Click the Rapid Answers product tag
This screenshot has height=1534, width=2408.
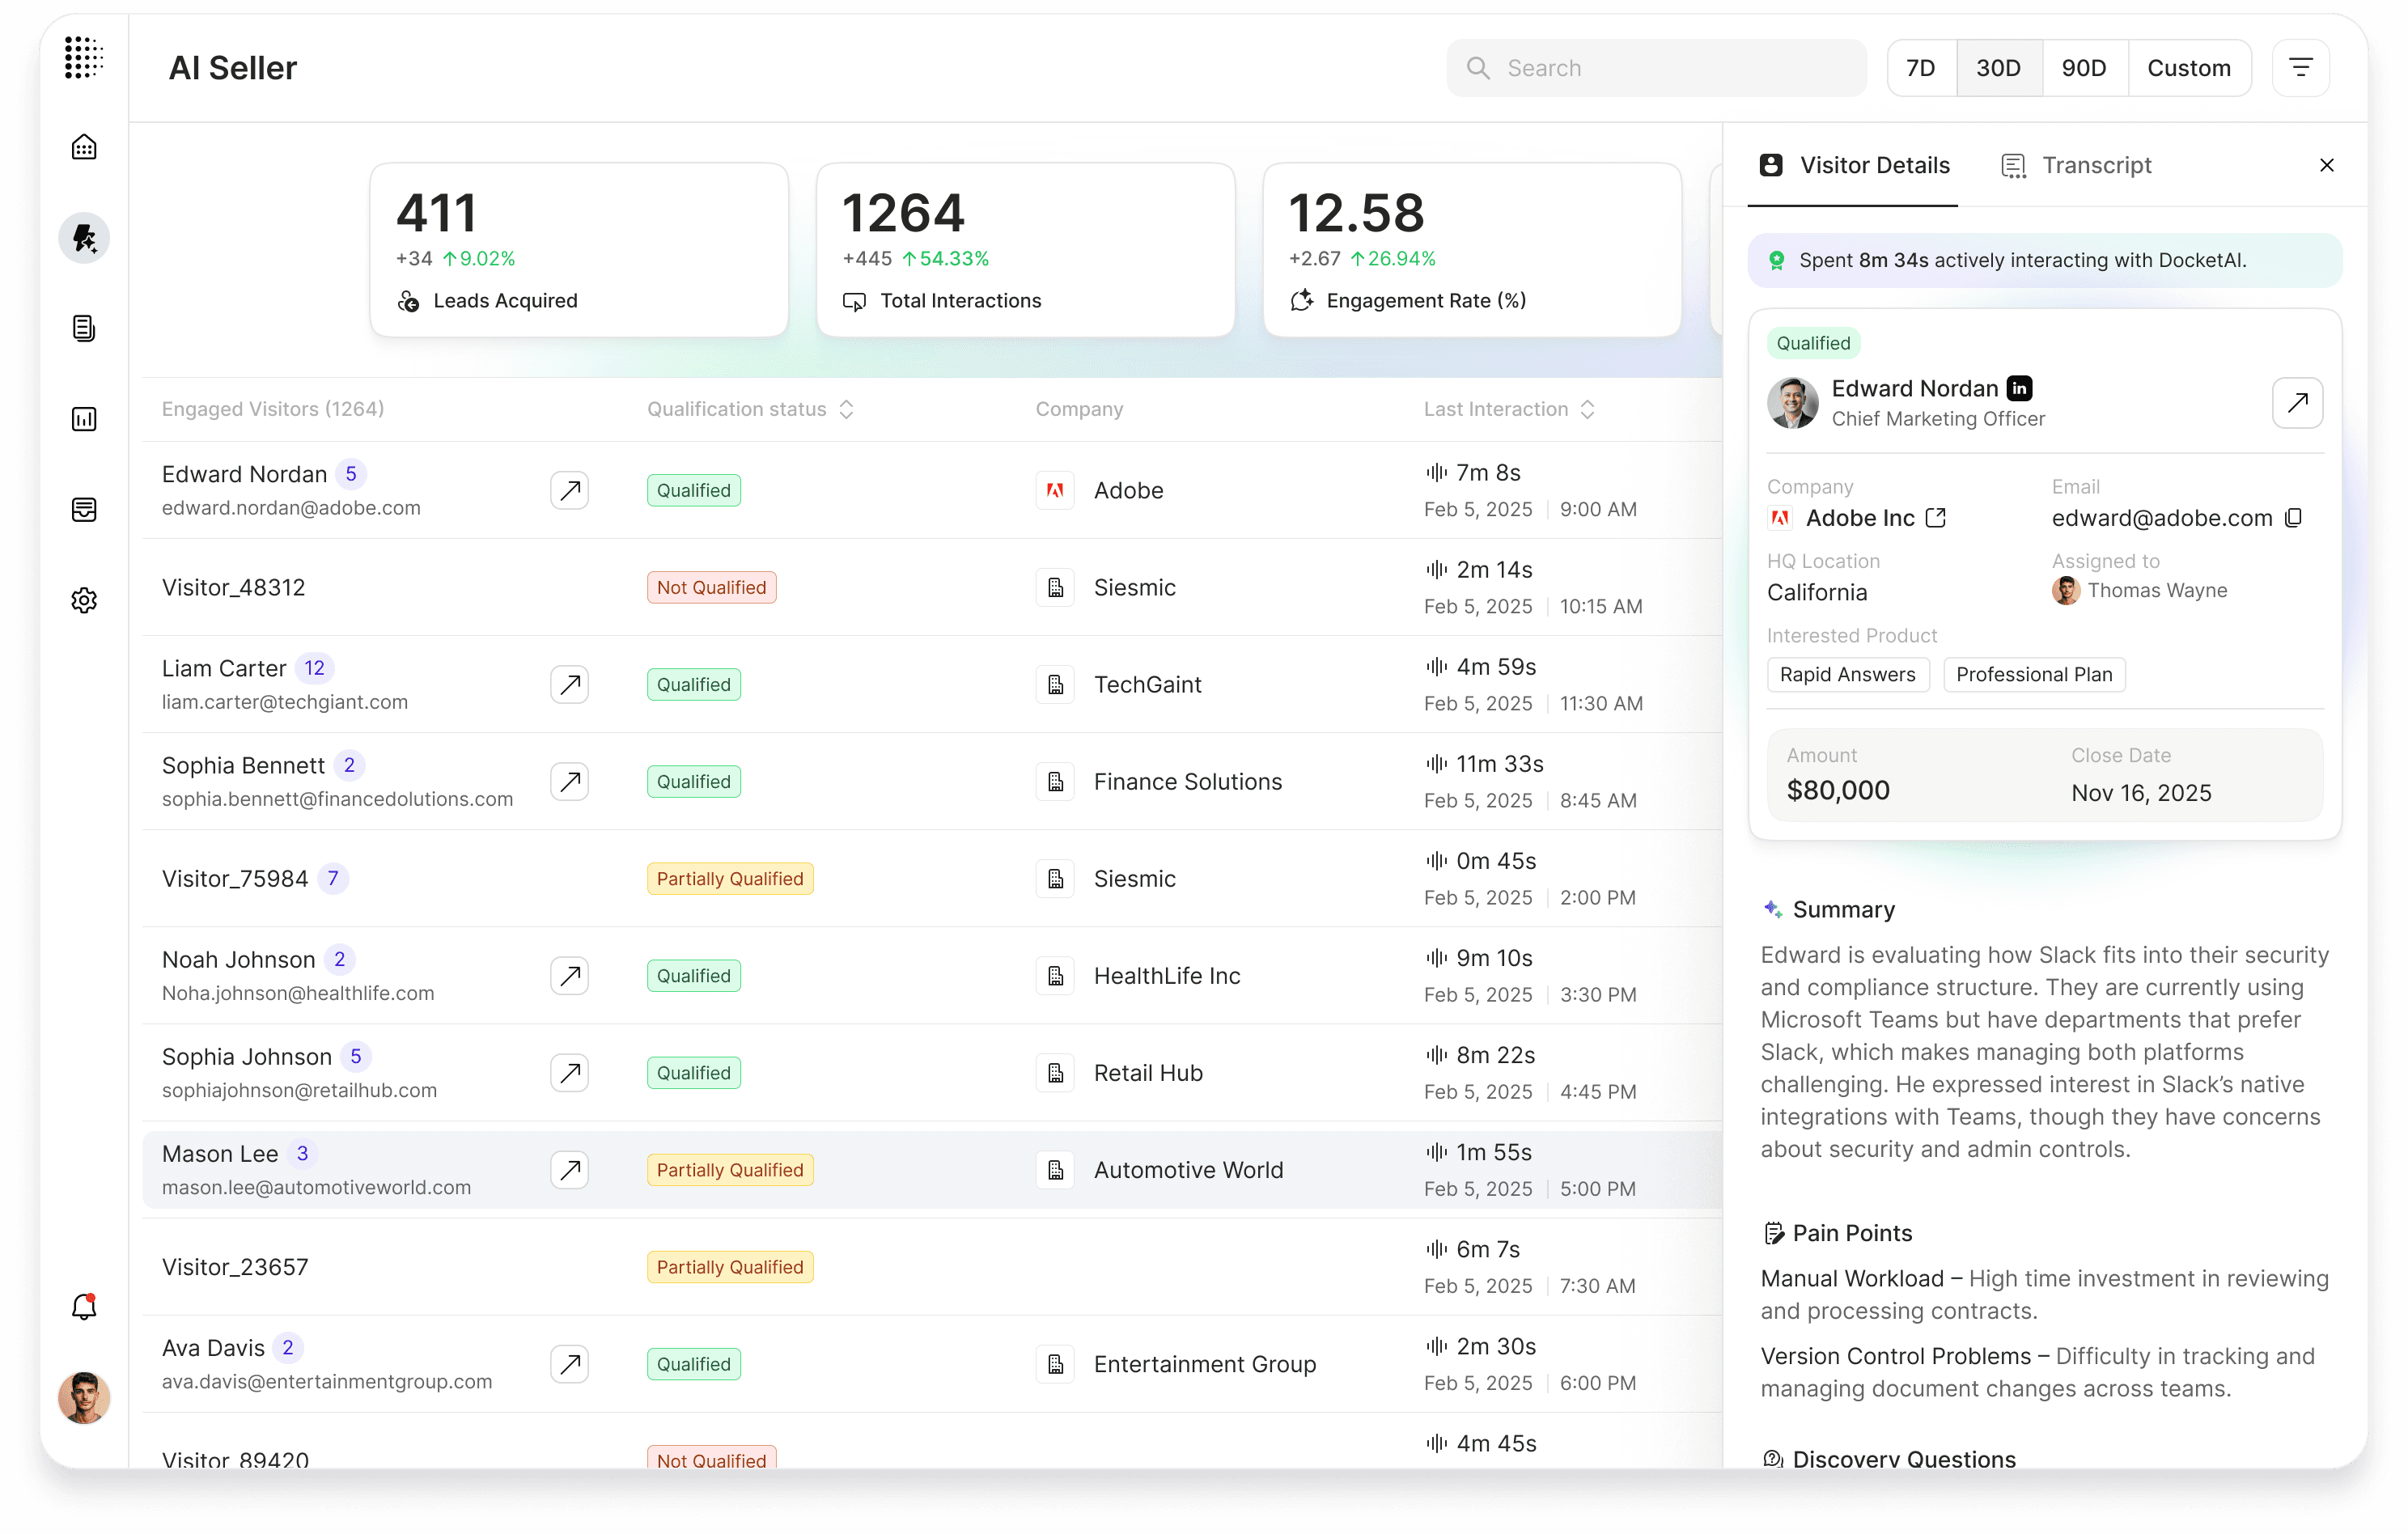pos(1847,675)
